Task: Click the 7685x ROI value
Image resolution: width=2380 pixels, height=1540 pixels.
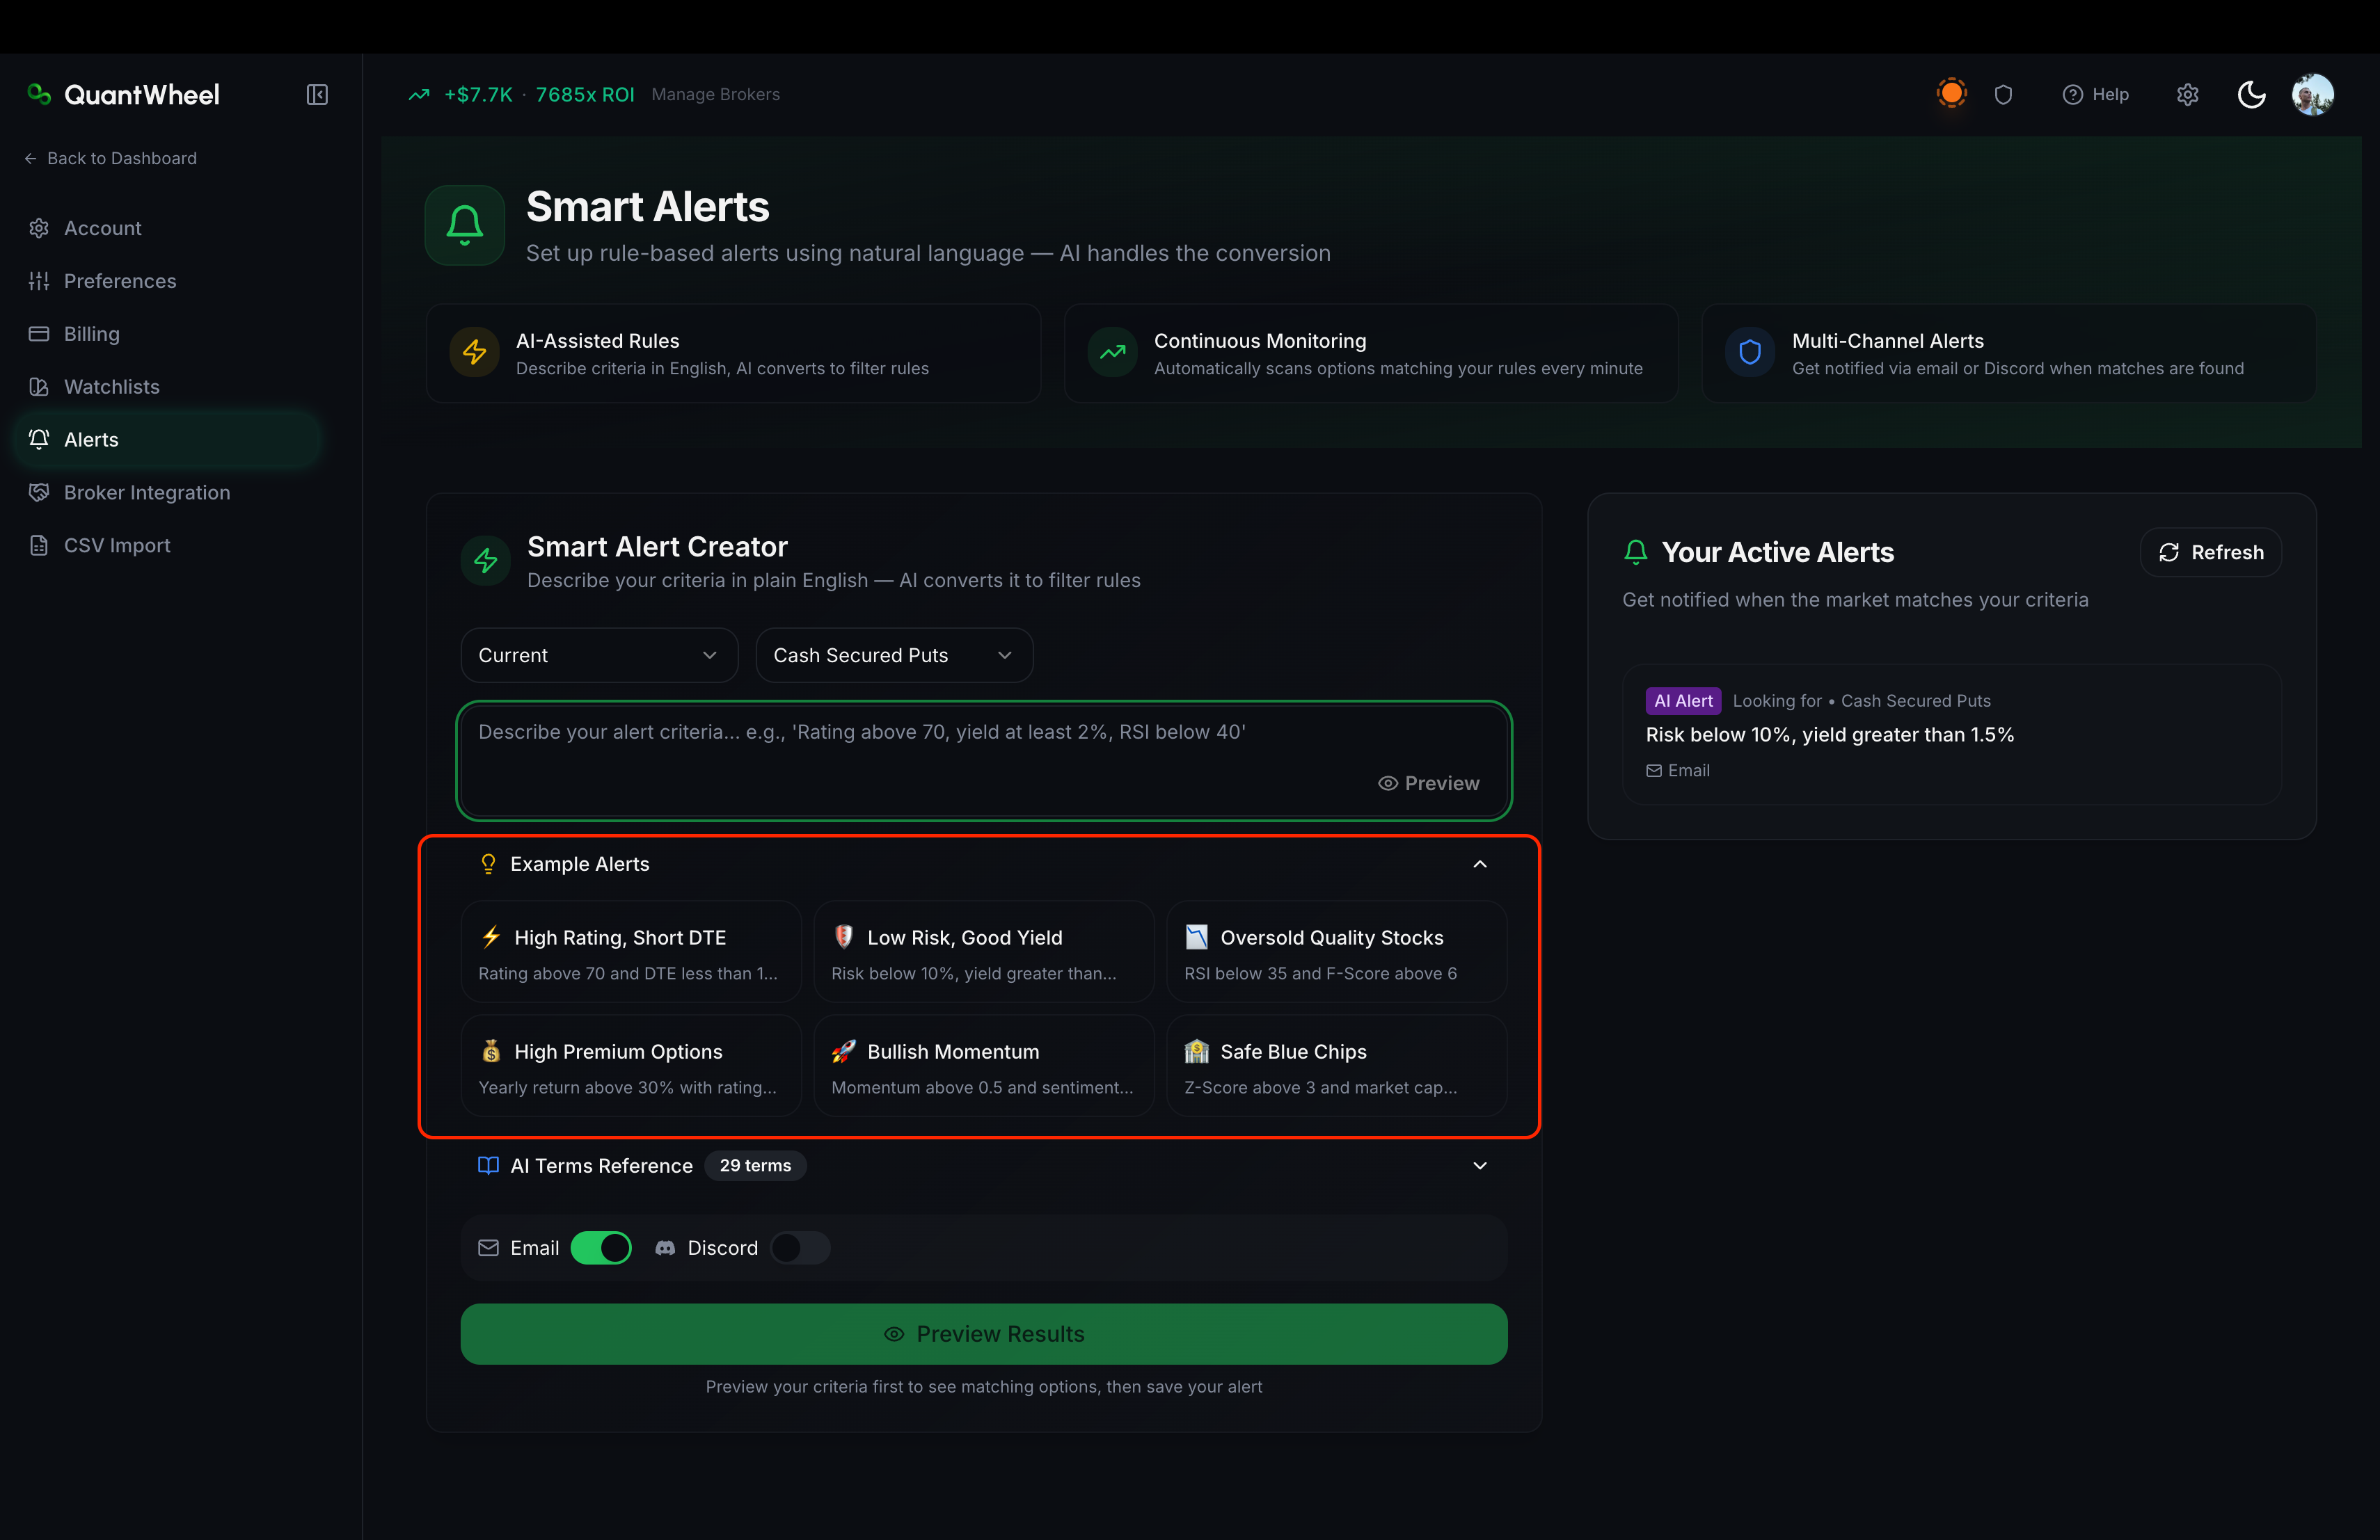Action: point(585,95)
